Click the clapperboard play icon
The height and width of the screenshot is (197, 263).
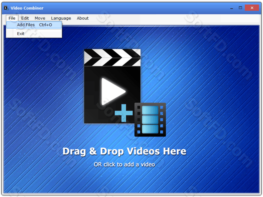[x=112, y=86]
